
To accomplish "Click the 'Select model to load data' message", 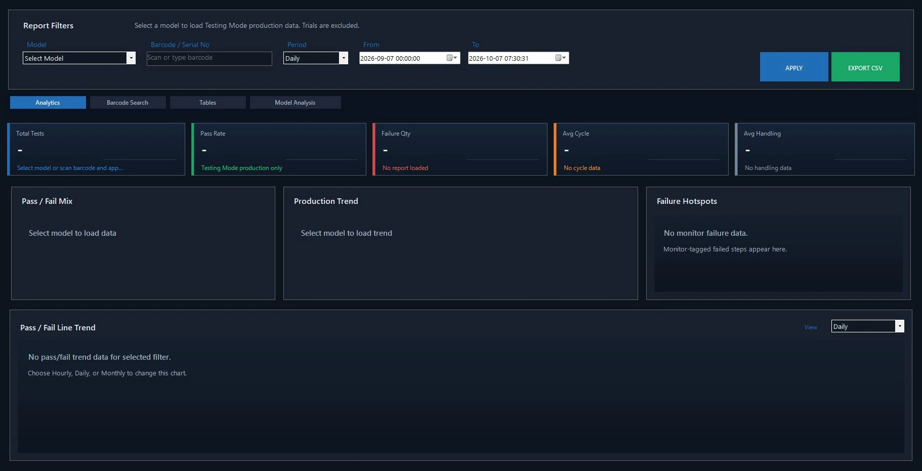I will 72,233.
